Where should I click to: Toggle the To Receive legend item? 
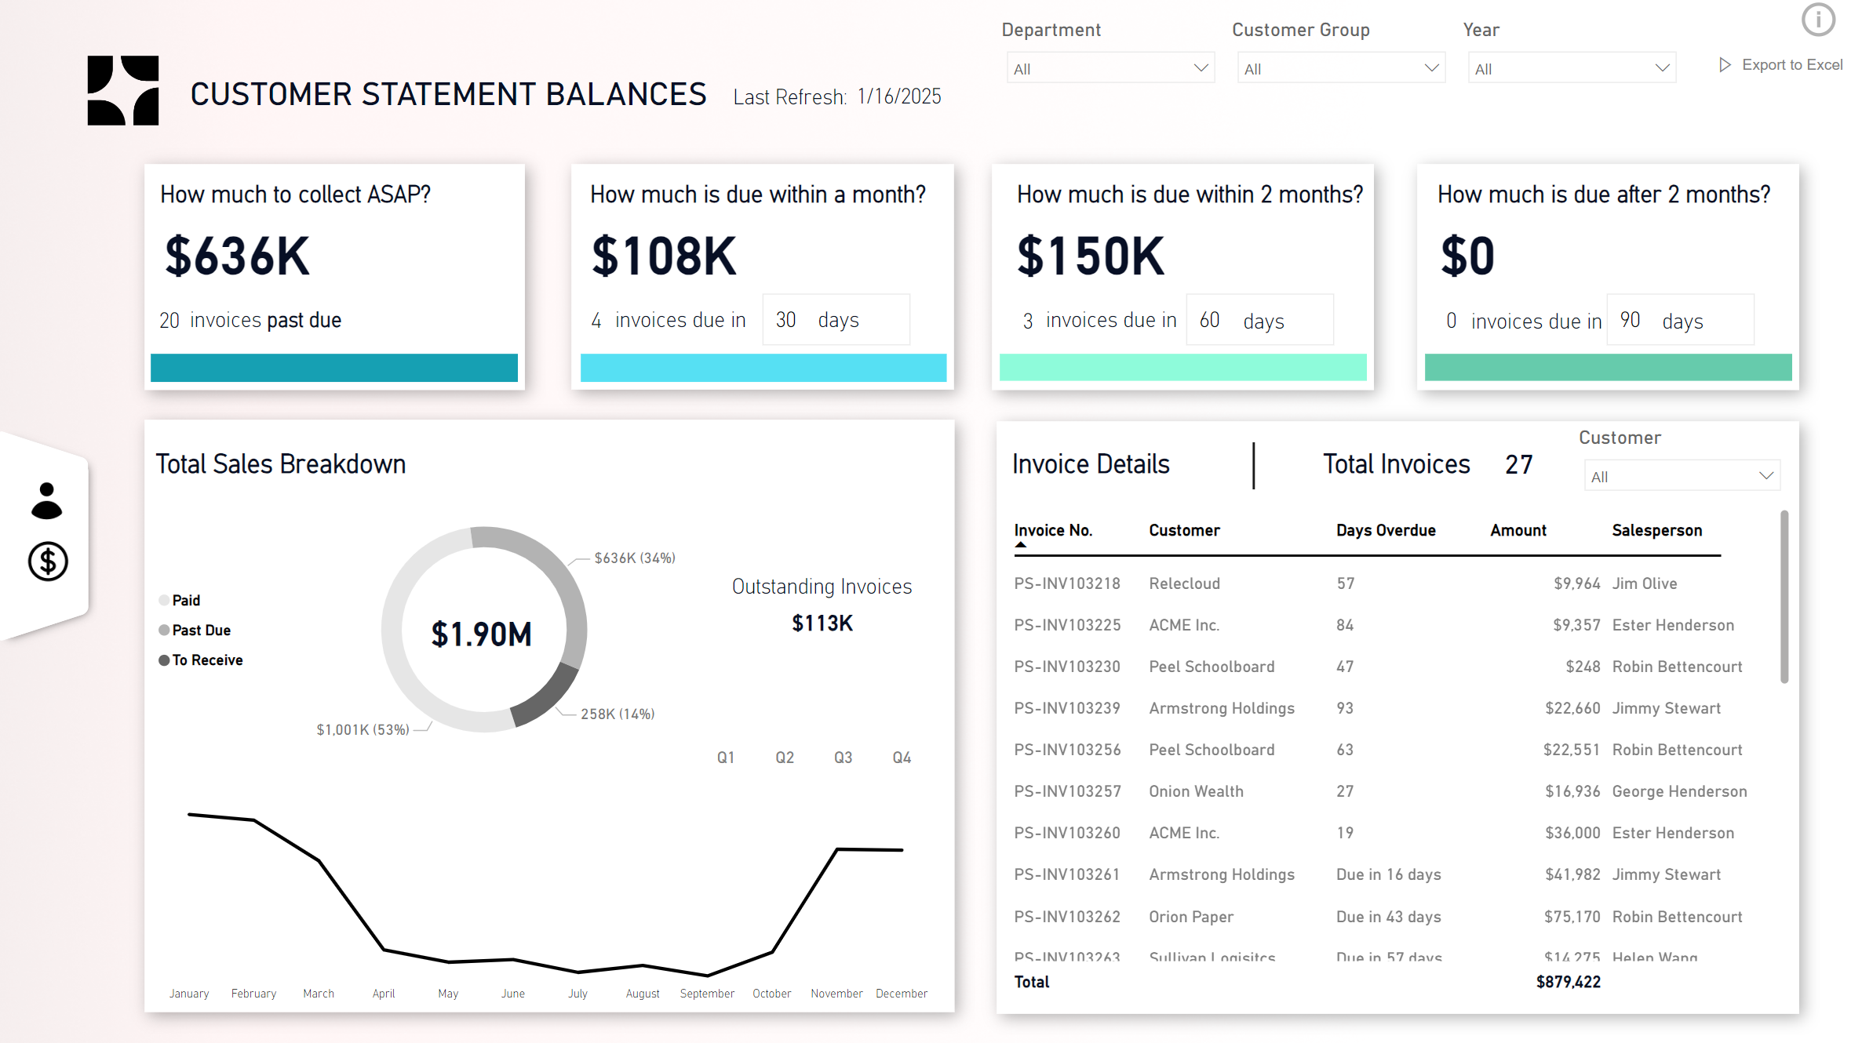pyautogui.click(x=201, y=660)
